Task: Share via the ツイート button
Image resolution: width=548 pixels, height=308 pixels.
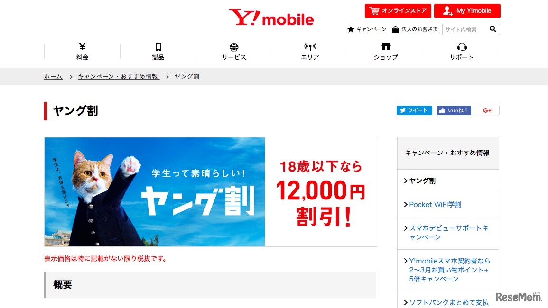Action: (414, 110)
